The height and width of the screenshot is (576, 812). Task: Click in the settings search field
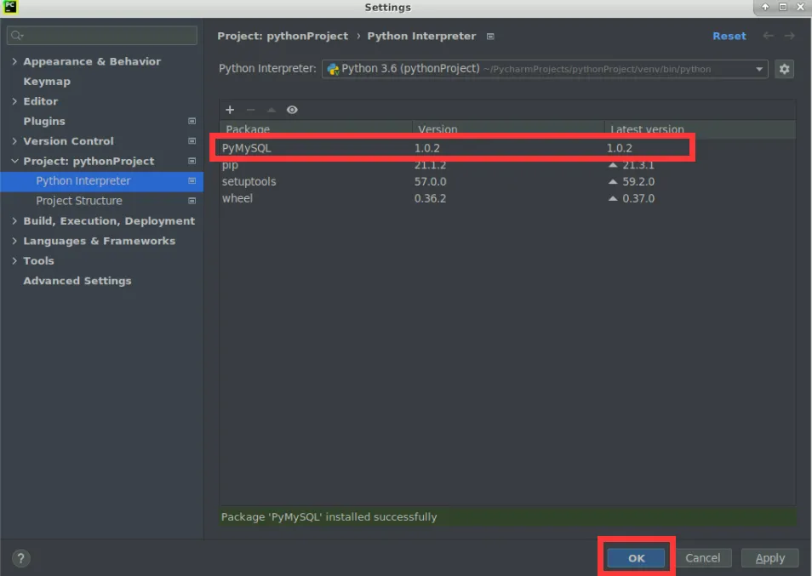coord(102,35)
